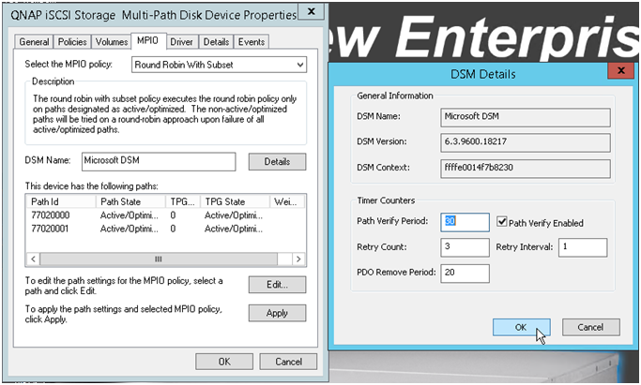Viewport: 641px width, 385px height.
Task: Toggle the Path Verify Enabled checkbox
Action: click(501, 221)
